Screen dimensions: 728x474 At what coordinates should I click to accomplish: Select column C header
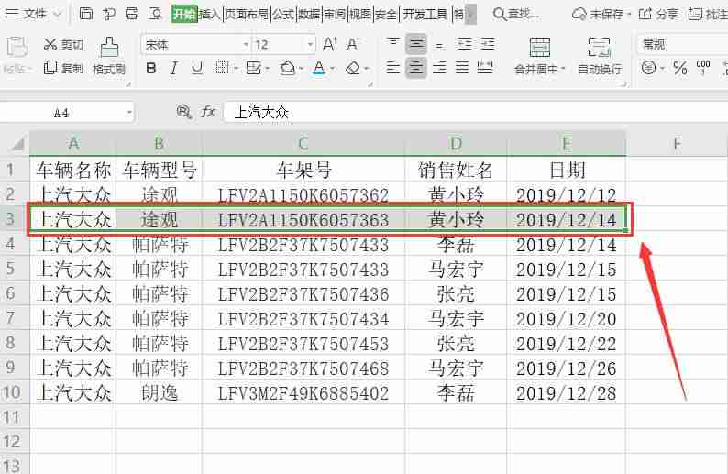[x=303, y=143]
